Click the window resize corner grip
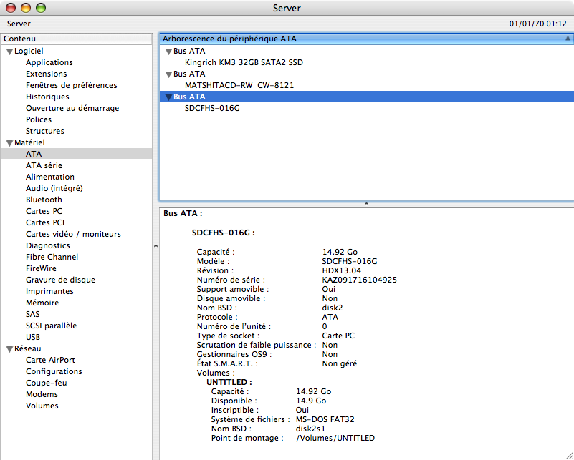 pyautogui.click(x=568, y=455)
